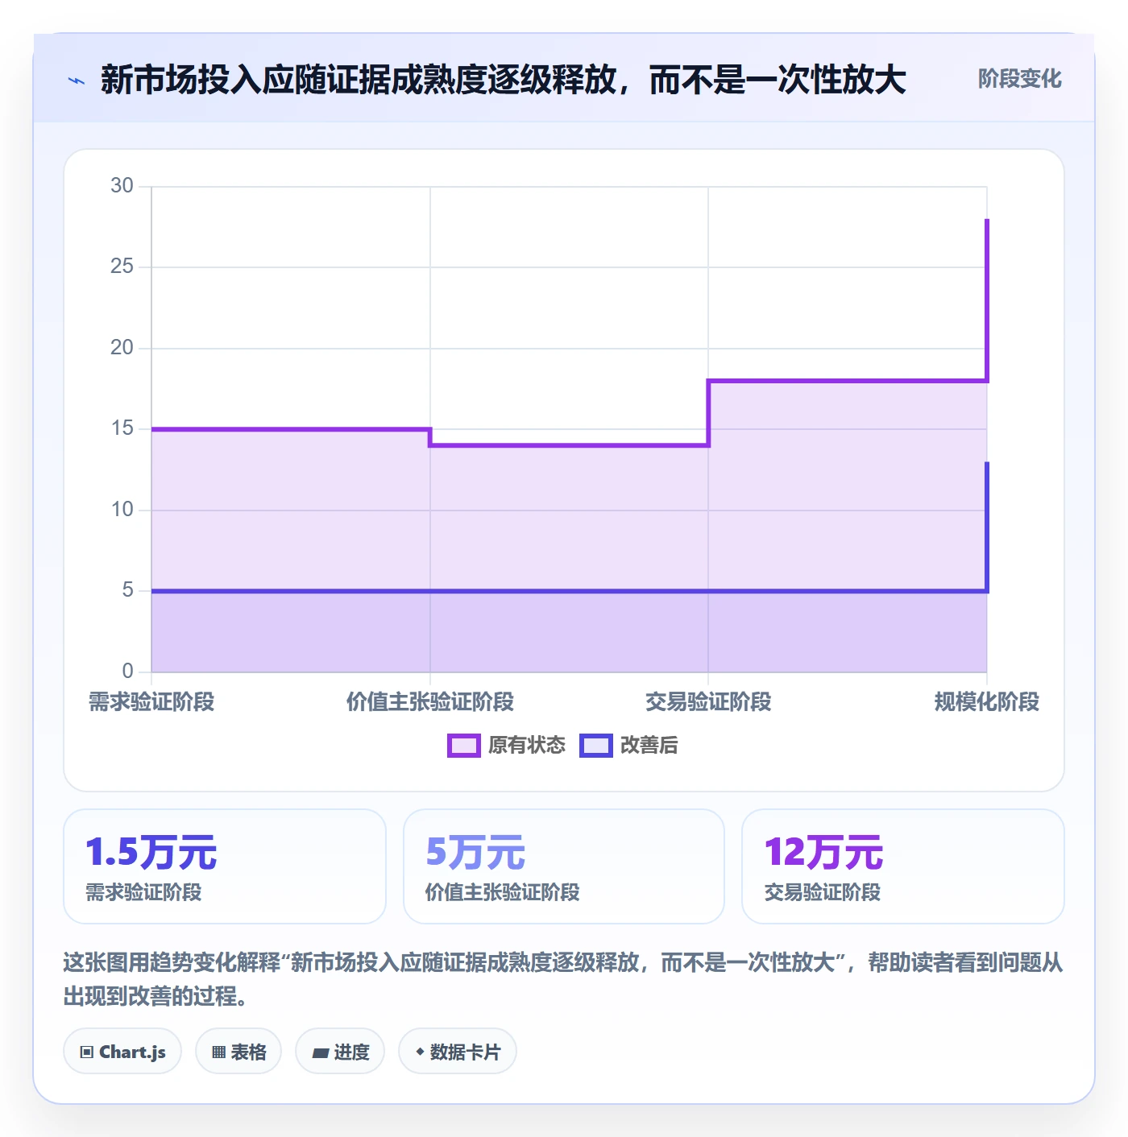Click the 需求验证阶段 x-axis label

[x=151, y=702]
